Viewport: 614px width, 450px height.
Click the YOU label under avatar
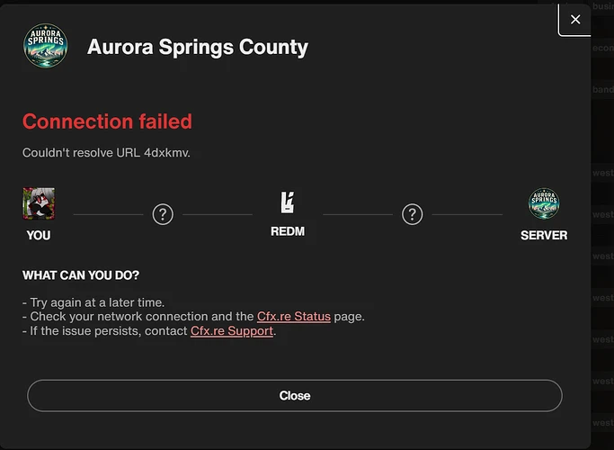[x=39, y=235]
